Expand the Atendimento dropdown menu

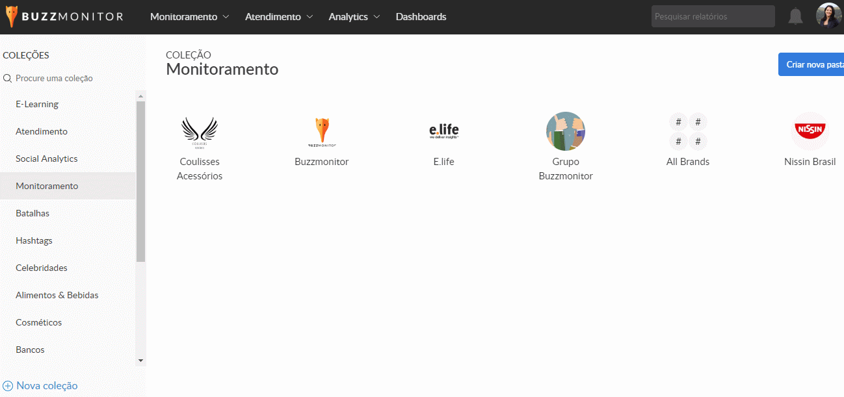[x=279, y=17]
